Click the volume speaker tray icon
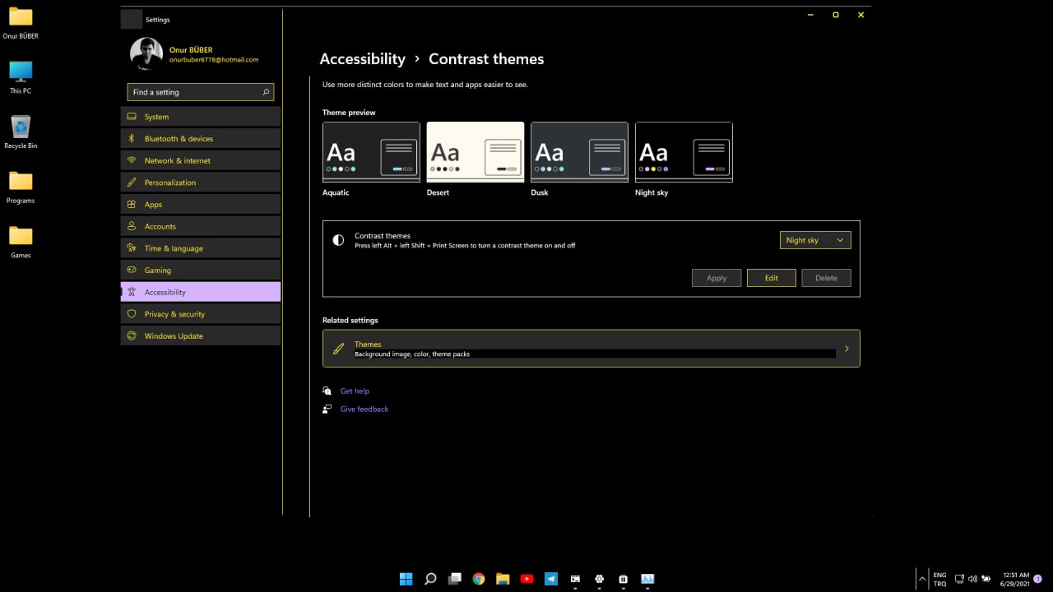Screen dimensions: 1053x592 pos(972,579)
